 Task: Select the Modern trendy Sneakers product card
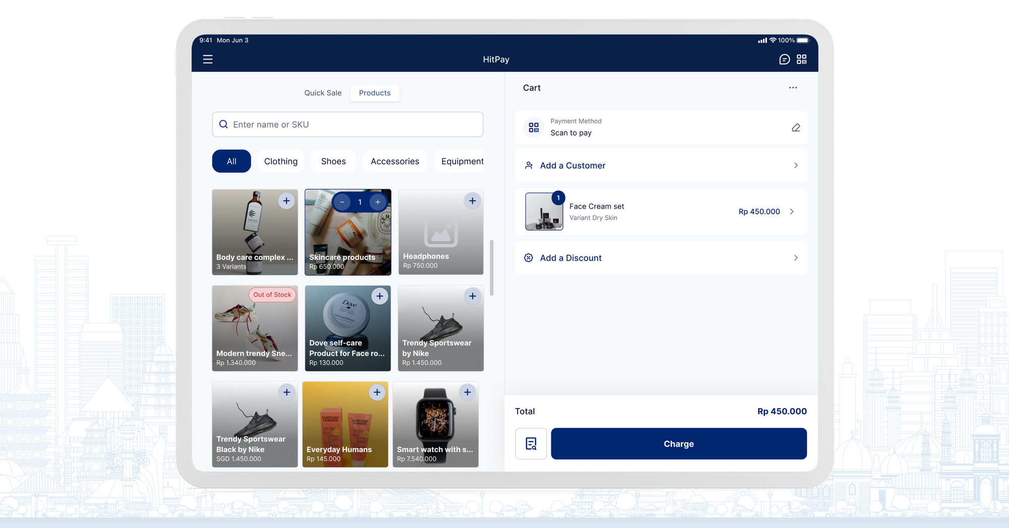tap(255, 328)
